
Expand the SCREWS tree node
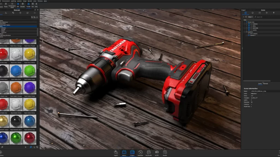pos(247,24)
